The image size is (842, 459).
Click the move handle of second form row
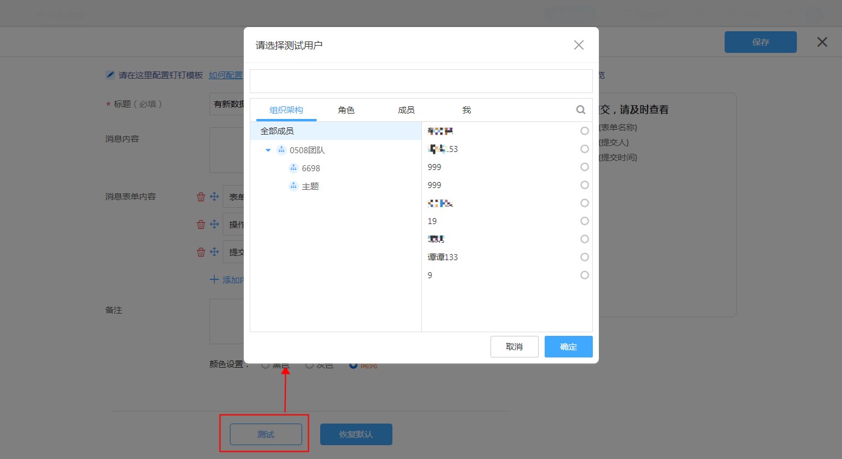pyautogui.click(x=214, y=224)
